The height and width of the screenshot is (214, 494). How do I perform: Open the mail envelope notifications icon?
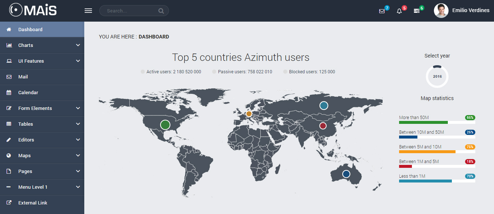coord(382,11)
